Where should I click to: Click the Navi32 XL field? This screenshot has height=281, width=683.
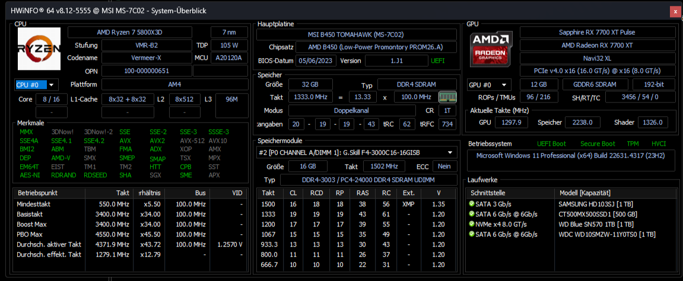596,58
